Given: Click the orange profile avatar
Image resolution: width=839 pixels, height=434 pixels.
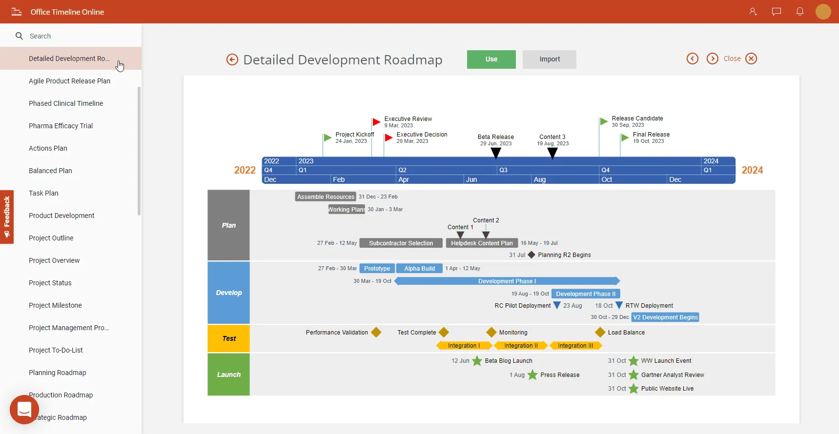Looking at the screenshot, I should pyautogui.click(x=823, y=12).
